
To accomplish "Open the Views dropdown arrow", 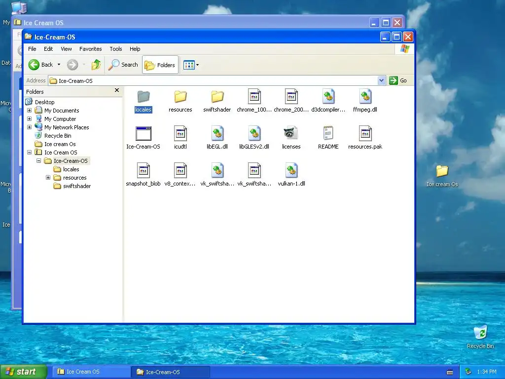I will (198, 65).
